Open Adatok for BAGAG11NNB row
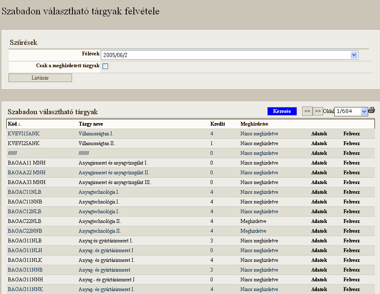This screenshot has height=294, width=380. [319, 270]
